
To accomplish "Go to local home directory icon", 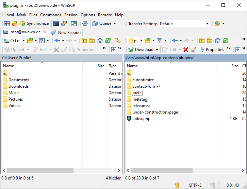I will coord(100,40).
